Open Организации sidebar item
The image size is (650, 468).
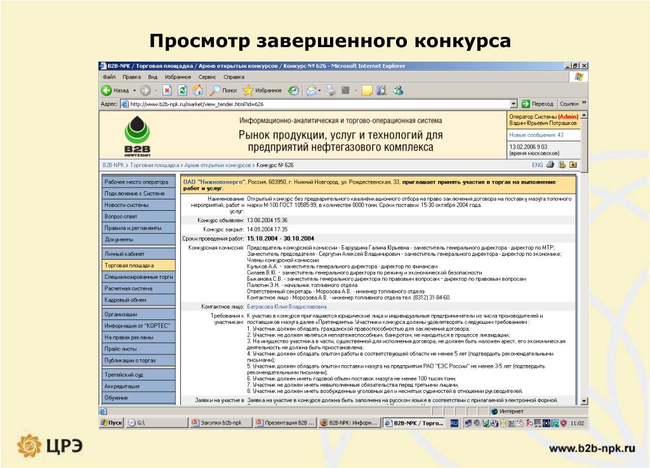(x=138, y=314)
